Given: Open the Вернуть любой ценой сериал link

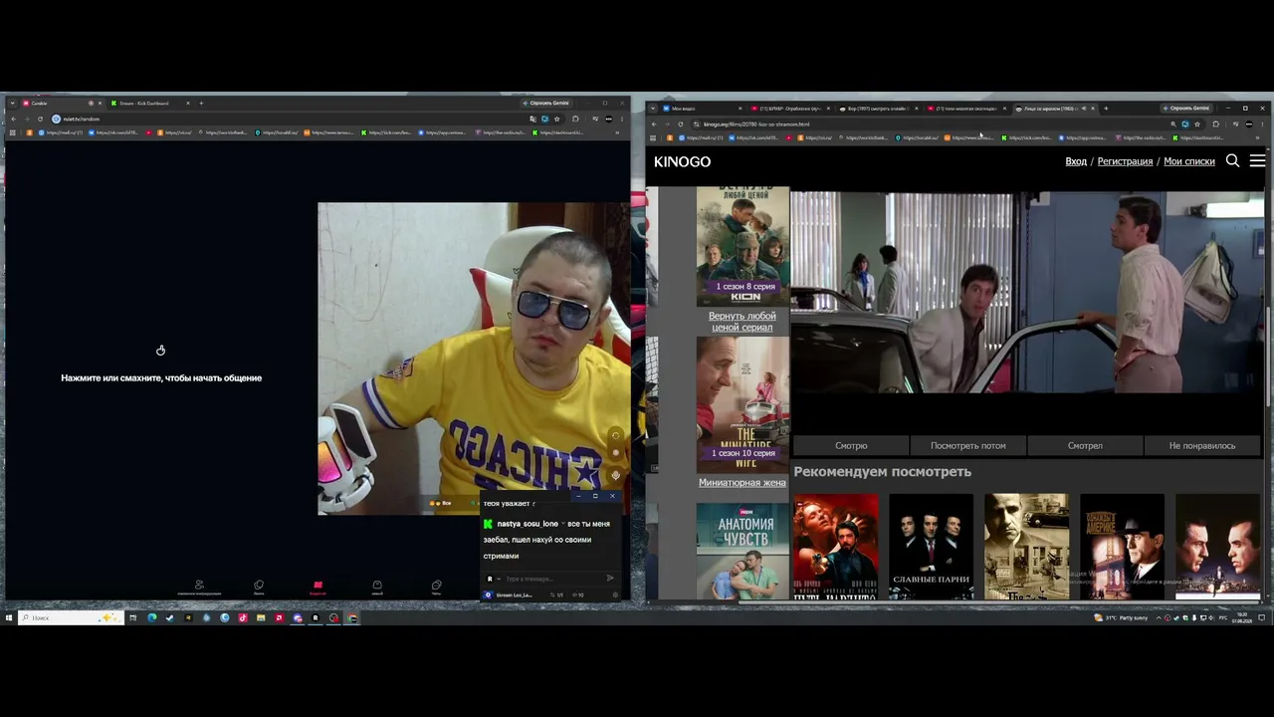Looking at the screenshot, I should tap(743, 322).
